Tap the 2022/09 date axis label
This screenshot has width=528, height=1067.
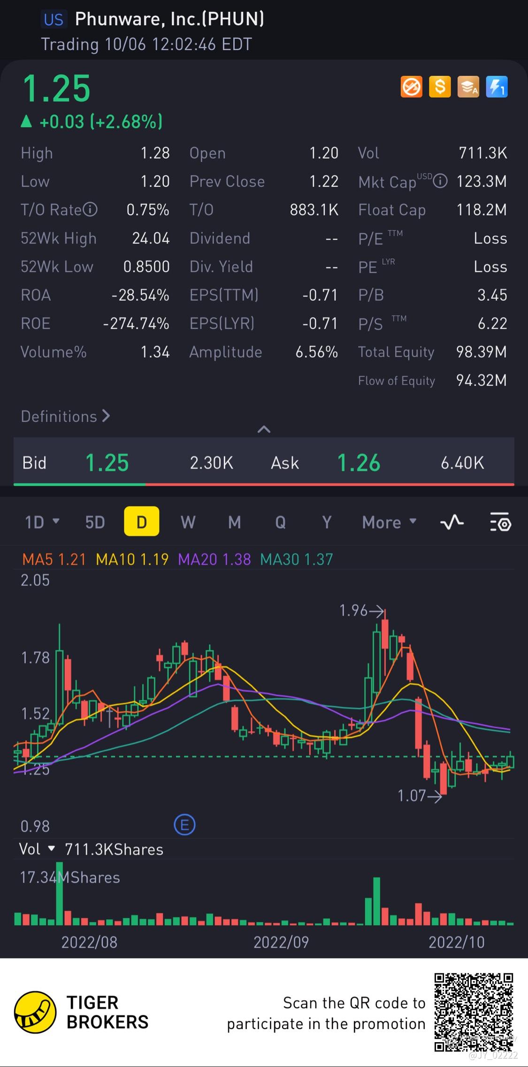pos(281,942)
